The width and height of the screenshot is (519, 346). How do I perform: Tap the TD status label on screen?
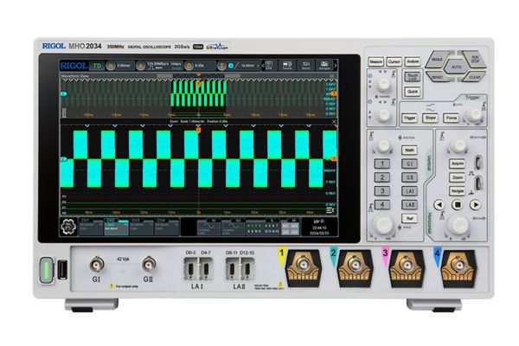97,66
